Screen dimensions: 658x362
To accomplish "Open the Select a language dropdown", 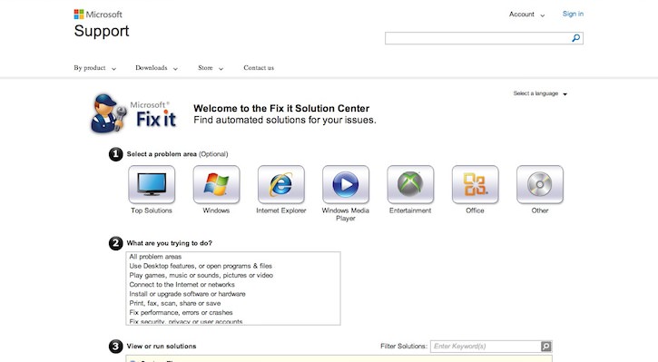I will pyautogui.click(x=540, y=93).
